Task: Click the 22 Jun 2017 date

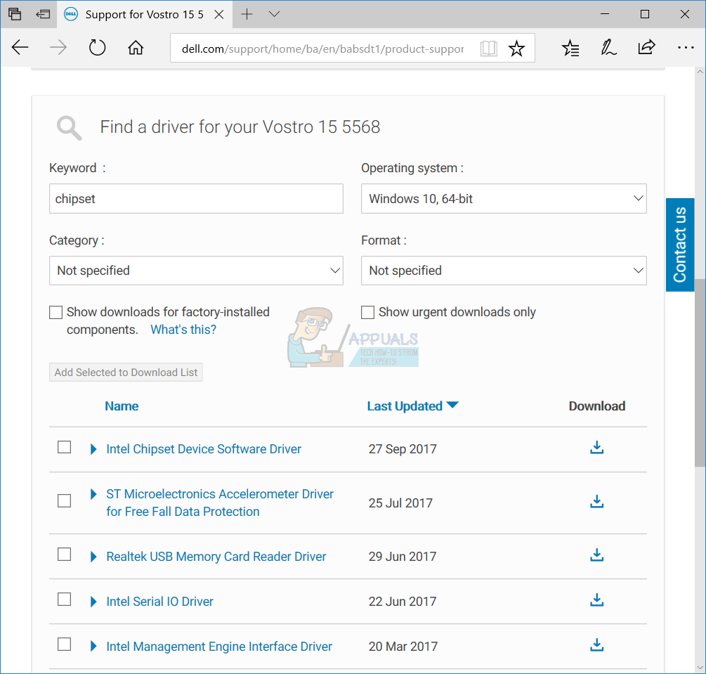Action: (402, 602)
